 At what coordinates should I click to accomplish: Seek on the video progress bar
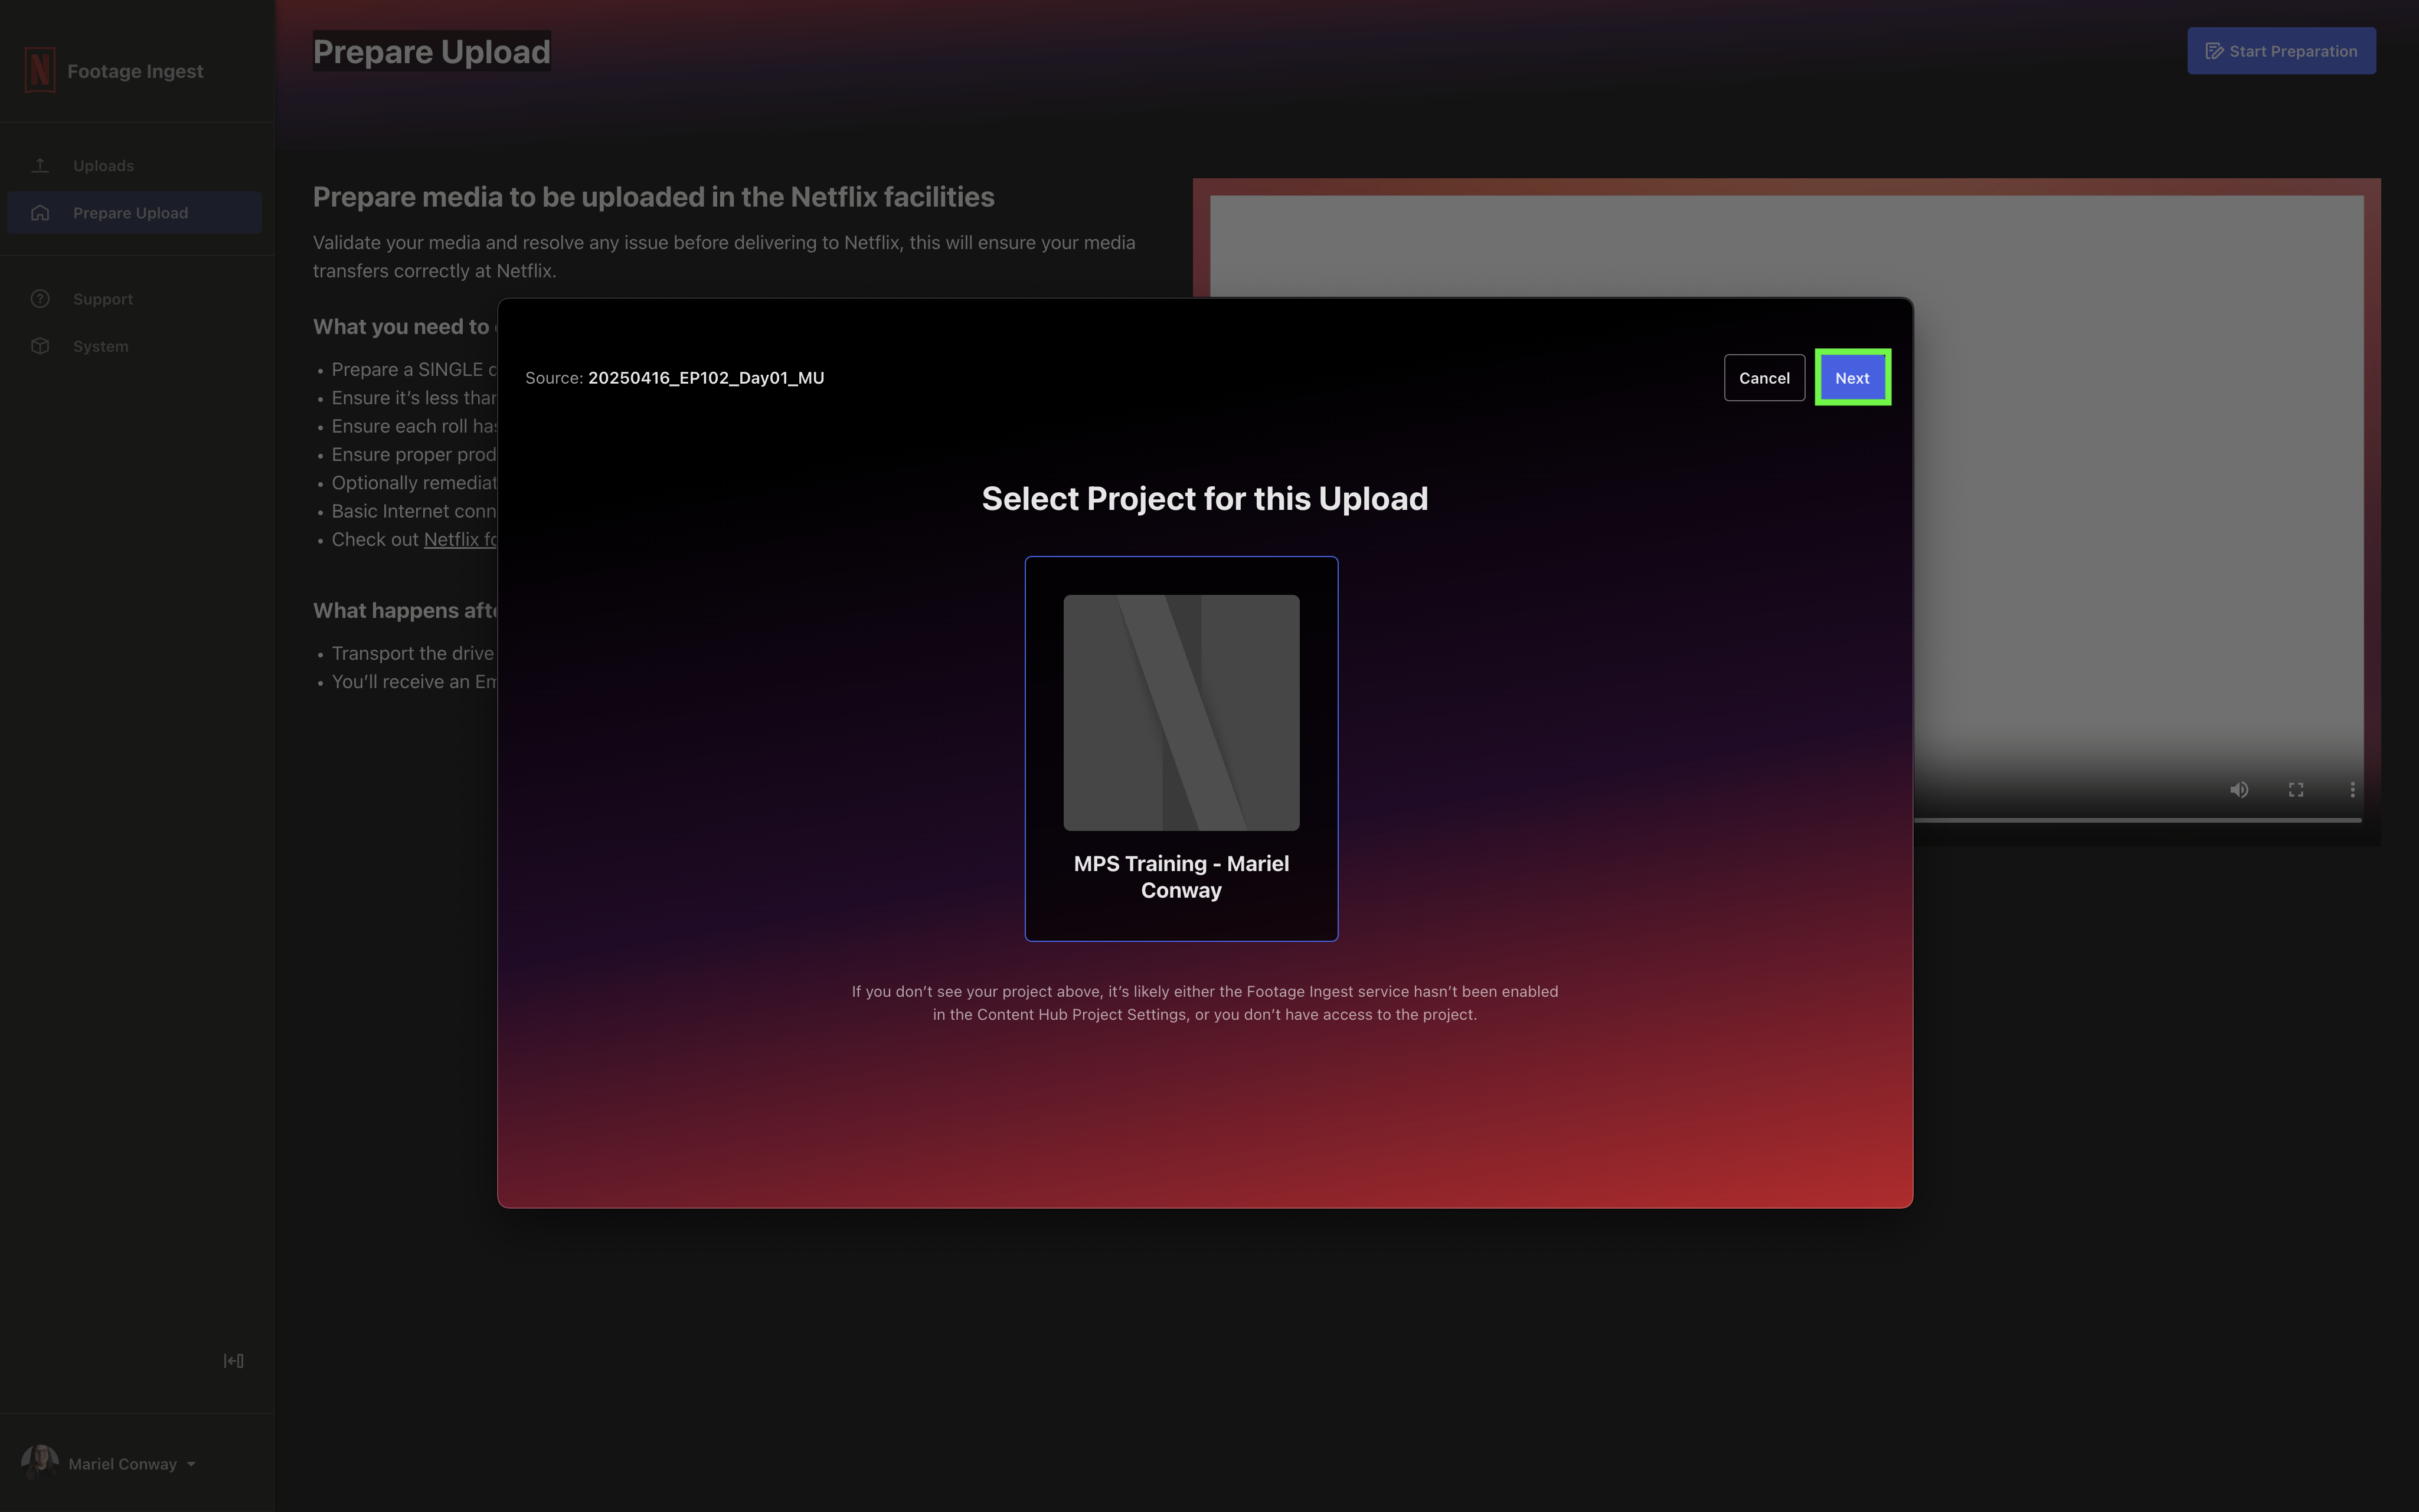click(x=2137, y=820)
